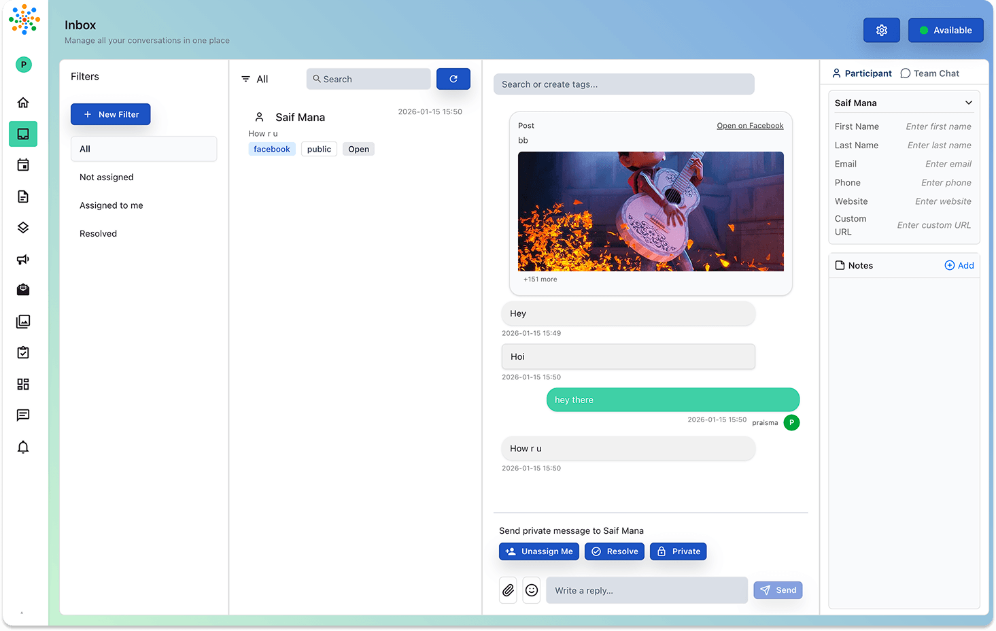Click the refresh conversations icon
Viewport: 996px width, 631px height.
[x=453, y=78]
